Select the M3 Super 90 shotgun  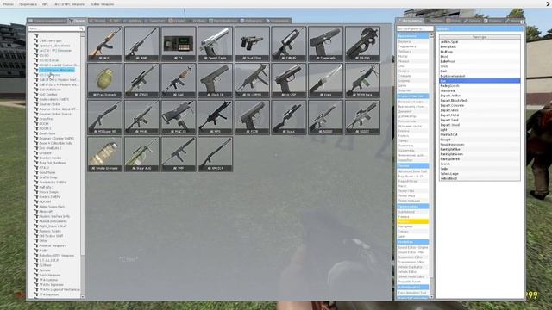(104, 117)
